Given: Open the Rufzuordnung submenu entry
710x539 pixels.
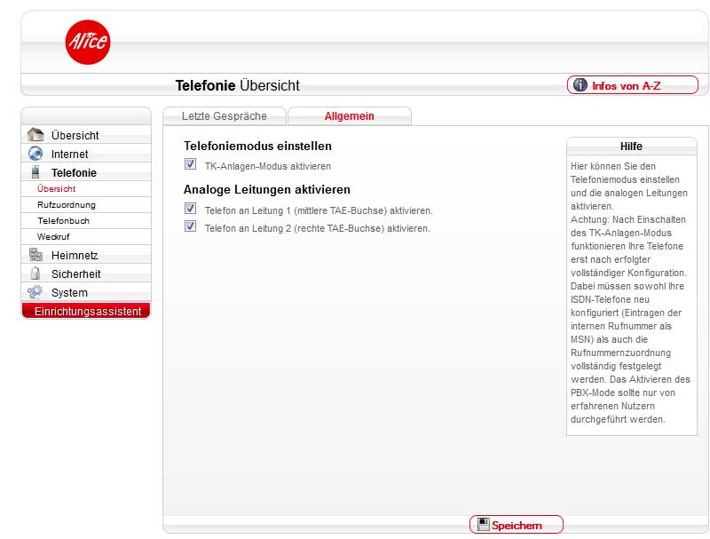Looking at the screenshot, I should (67, 204).
